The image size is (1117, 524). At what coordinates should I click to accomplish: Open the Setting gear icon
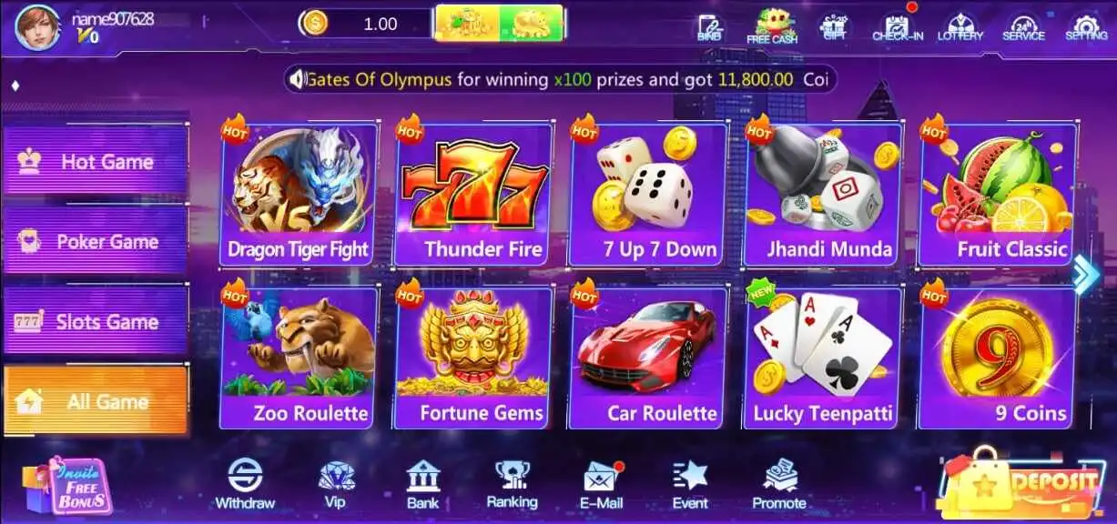(x=1085, y=26)
